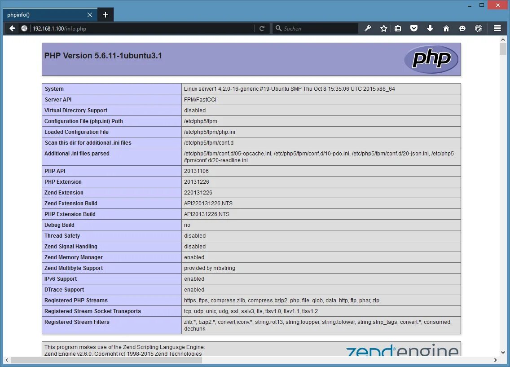Click Registered Stream Filters label

coord(77,322)
